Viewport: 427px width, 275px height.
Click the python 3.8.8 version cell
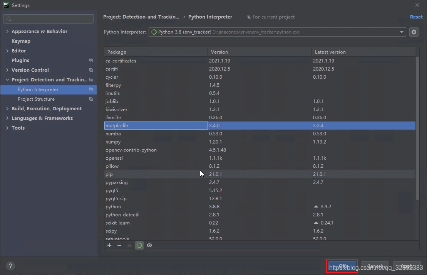coord(214,206)
